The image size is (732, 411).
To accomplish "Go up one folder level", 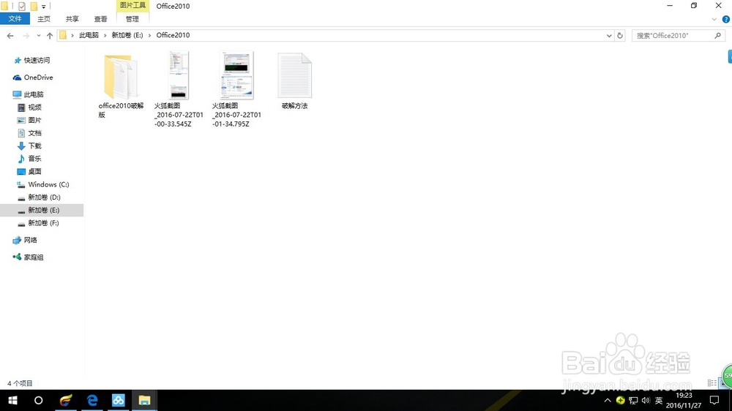I will tap(50, 35).
